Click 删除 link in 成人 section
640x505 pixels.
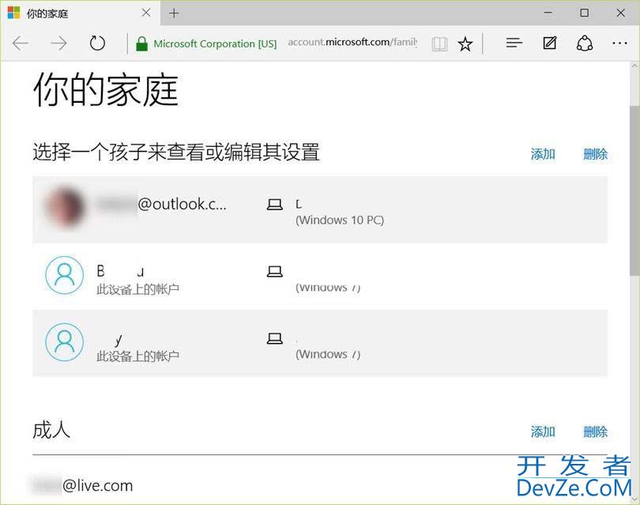coord(595,432)
